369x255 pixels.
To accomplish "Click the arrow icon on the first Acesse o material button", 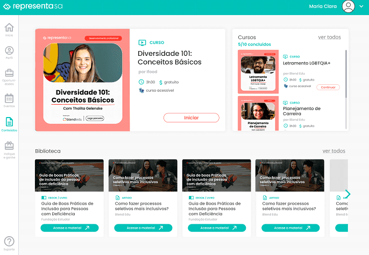I will (x=87, y=228).
